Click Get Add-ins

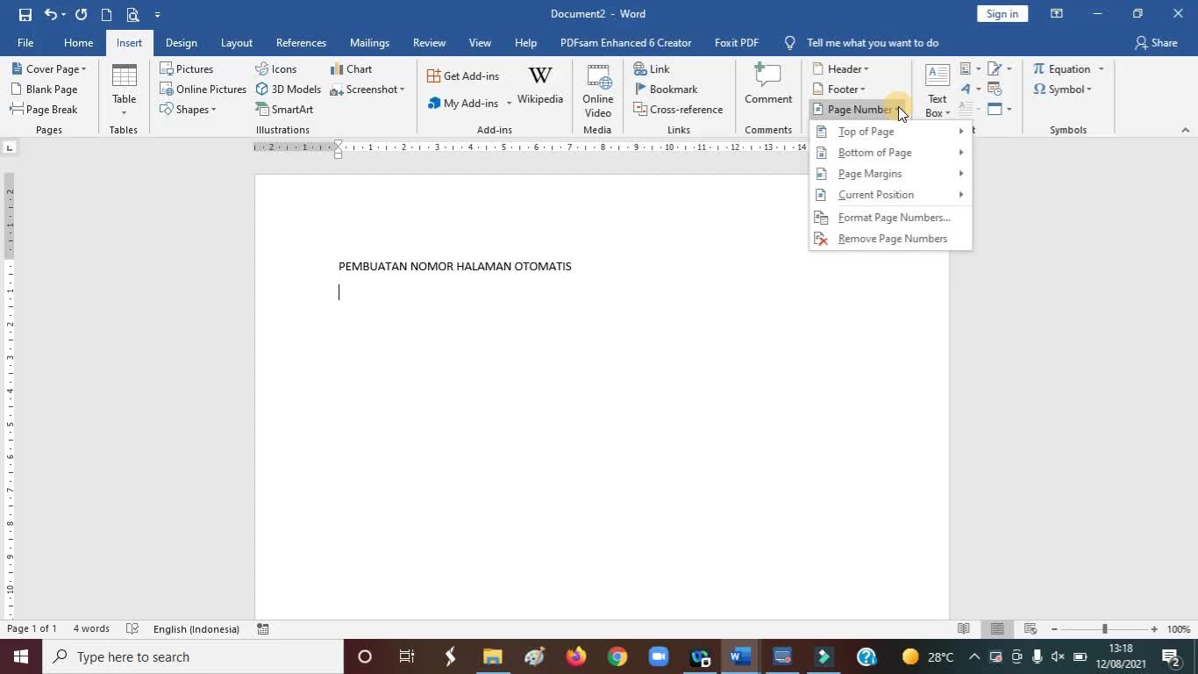click(x=463, y=76)
